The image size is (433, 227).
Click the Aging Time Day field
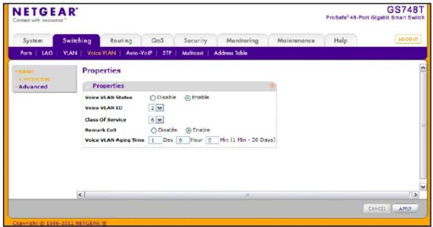155,140
